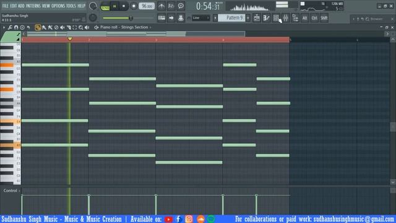
Task: Click the highlighted A5 piano key
Action: pyautogui.click(x=7, y=65)
